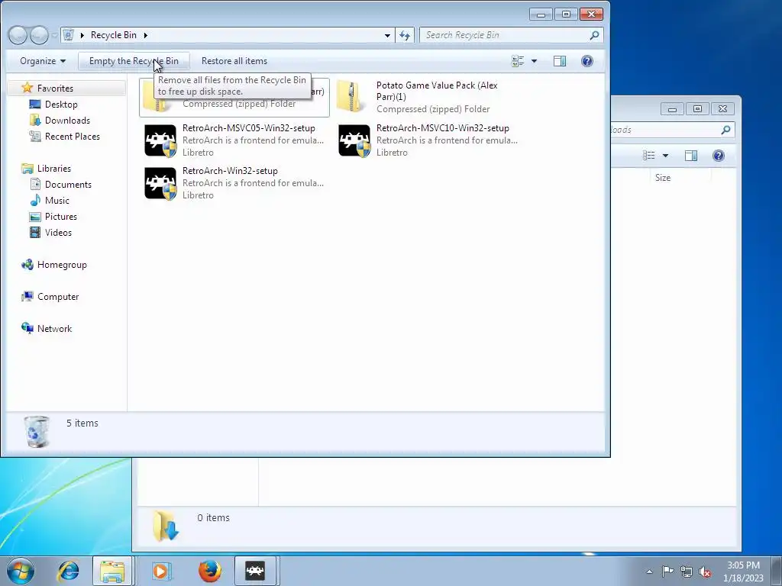Image resolution: width=782 pixels, height=586 pixels.
Task: Select Computer in navigation pane
Action: (x=58, y=297)
